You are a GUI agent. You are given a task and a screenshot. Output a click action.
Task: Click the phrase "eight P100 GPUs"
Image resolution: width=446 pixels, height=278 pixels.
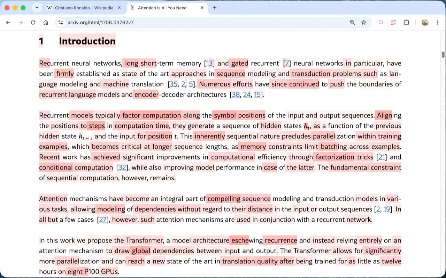click(92, 272)
